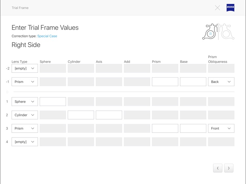Click the Cylinder value field in row 2
The width and height of the screenshot is (246, 184).
[x=81, y=115]
